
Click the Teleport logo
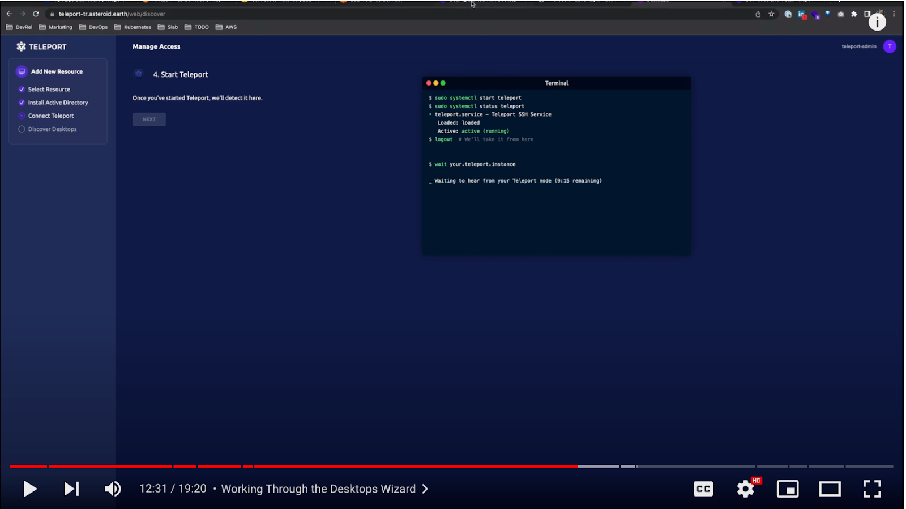click(41, 46)
